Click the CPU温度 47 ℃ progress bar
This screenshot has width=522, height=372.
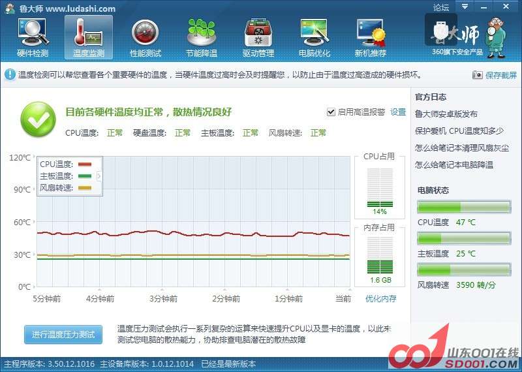464,207
